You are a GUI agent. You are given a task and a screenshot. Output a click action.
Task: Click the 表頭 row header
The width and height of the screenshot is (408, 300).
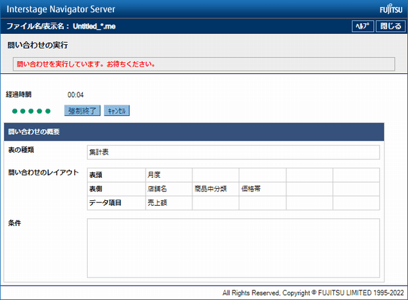coord(116,175)
